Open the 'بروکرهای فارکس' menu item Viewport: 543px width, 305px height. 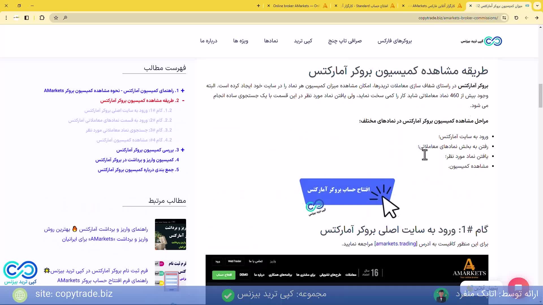click(x=395, y=41)
